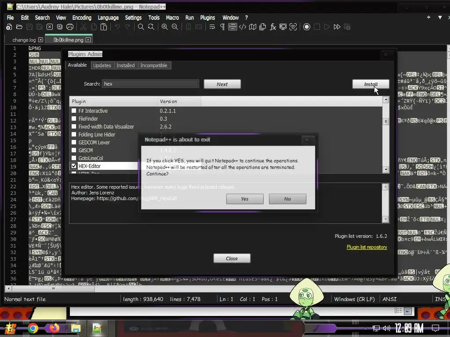
Task: Click the Install button in Plugins Admin
Action: (x=371, y=84)
